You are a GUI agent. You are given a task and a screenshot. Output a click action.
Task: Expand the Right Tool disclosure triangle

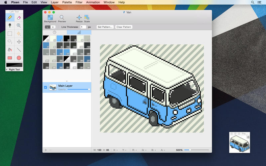click(x=7, y=70)
